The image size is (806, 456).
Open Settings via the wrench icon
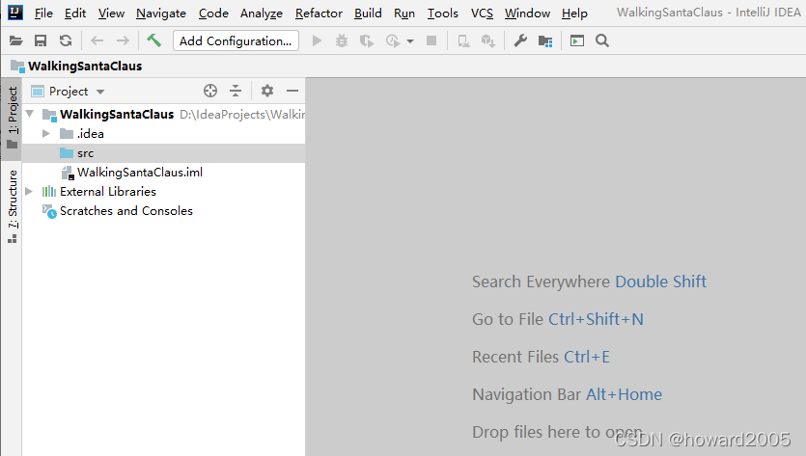(x=520, y=40)
